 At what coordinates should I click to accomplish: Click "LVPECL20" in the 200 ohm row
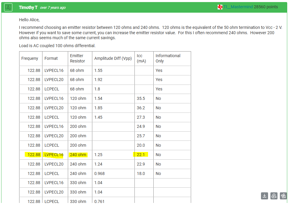pyautogui.click(x=54, y=136)
